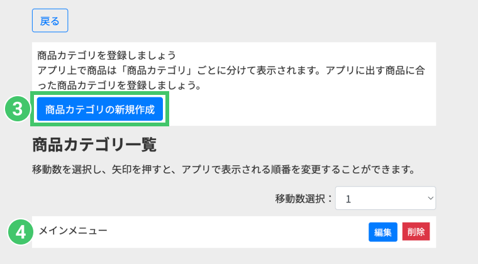The image size is (478, 264).
Task: Edit the メインメニュー category
Action: pyautogui.click(x=382, y=232)
